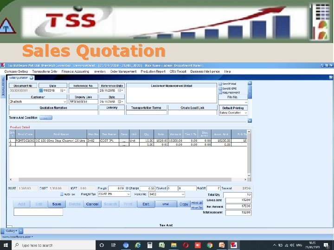Click the Freight amount input field
The height and width of the screenshot is (250, 334).
tap(116, 188)
